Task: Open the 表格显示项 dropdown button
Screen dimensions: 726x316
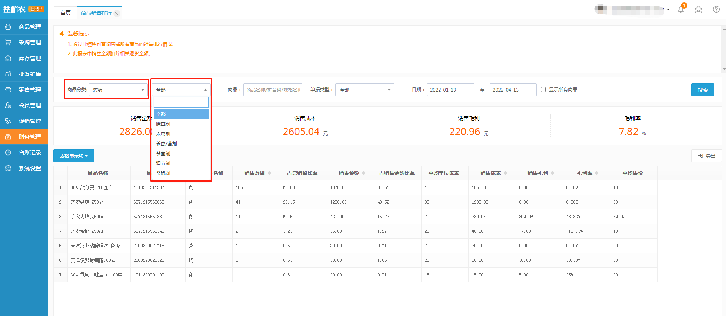Action: click(x=74, y=156)
